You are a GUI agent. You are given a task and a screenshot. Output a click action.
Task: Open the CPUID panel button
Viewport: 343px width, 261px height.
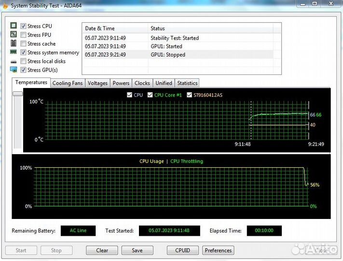(x=182, y=250)
